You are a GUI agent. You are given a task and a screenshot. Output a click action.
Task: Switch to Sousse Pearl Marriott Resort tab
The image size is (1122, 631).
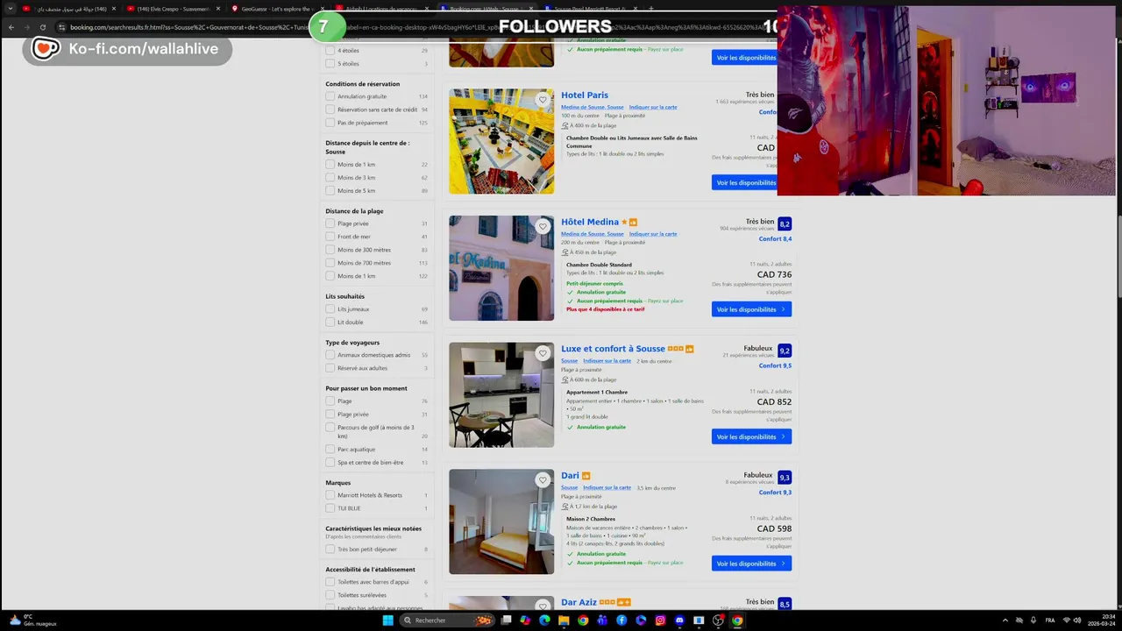point(592,9)
